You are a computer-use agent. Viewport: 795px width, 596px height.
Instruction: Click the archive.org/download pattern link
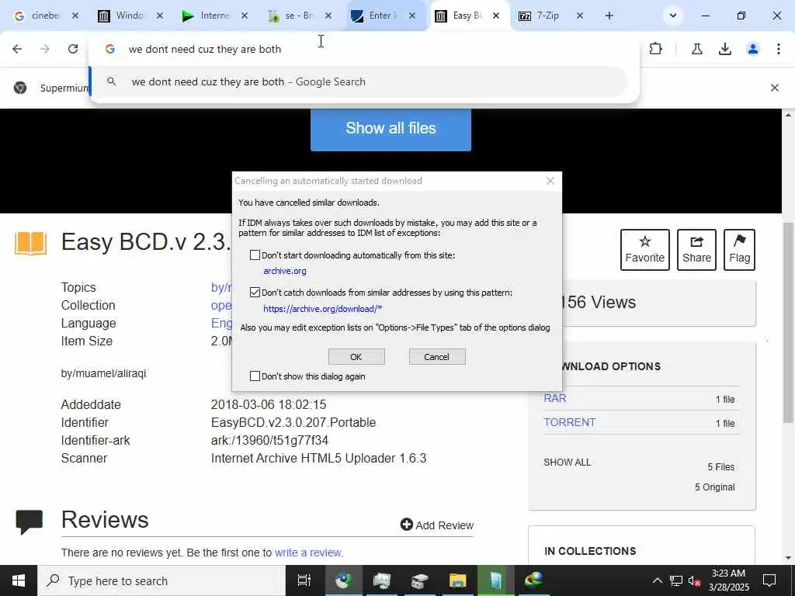click(x=322, y=308)
